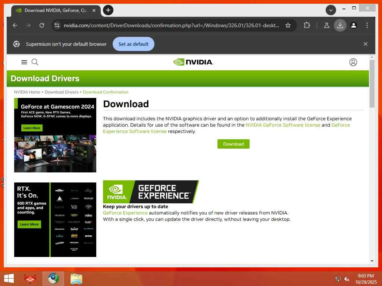The height and width of the screenshot is (286, 382).
Task: Click the address bar URL field
Action: 172,25
